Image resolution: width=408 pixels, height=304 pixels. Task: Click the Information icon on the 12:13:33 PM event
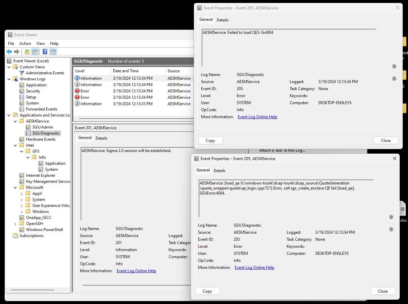coord(77,104)
